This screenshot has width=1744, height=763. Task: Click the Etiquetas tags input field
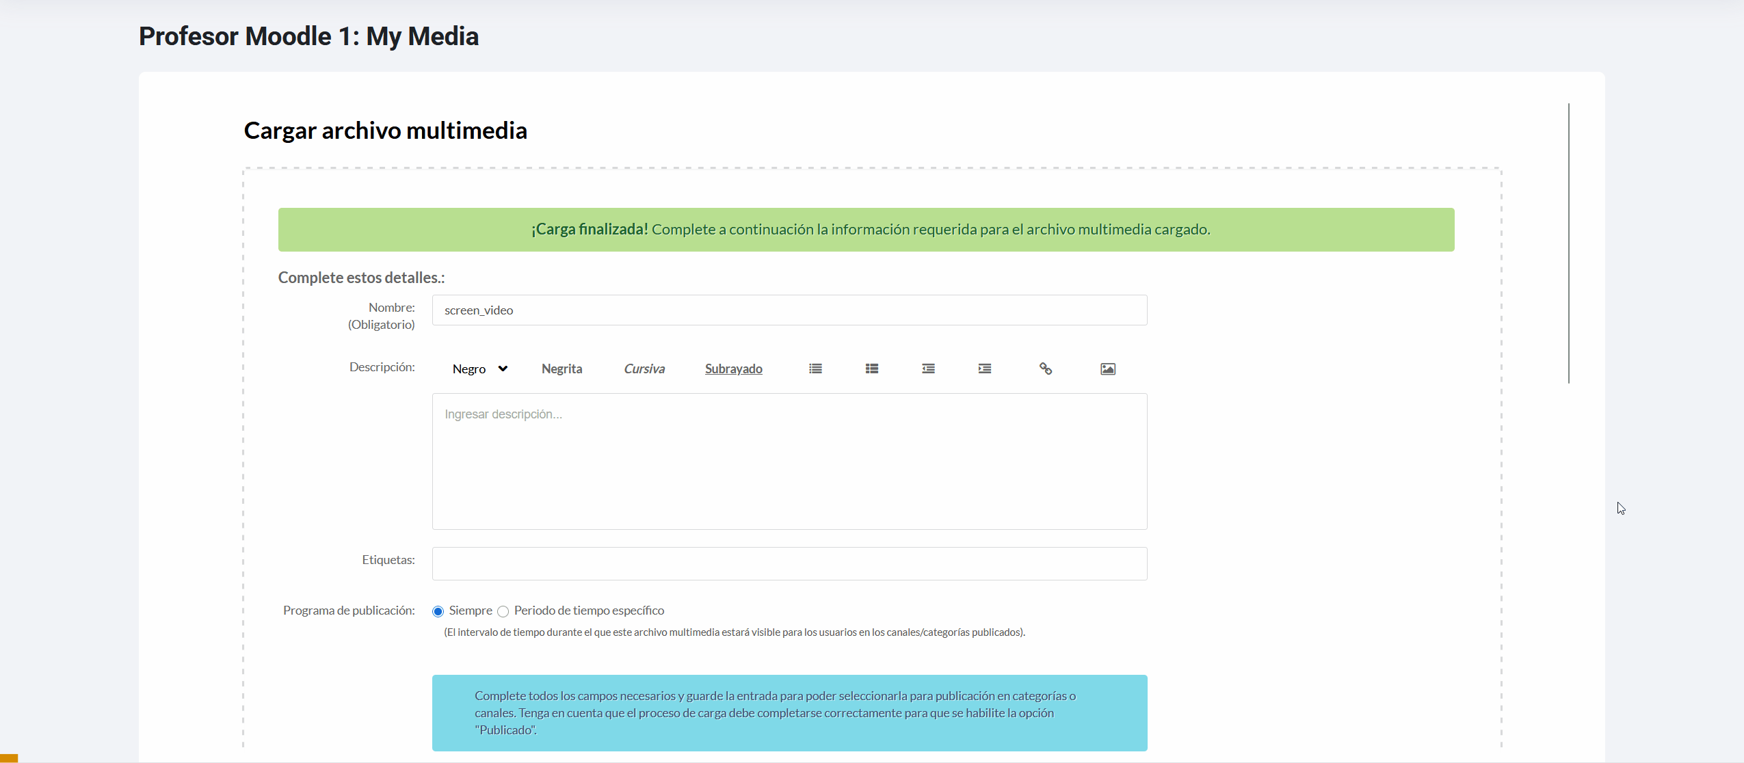pyautogui.click(x=789, y=563)
